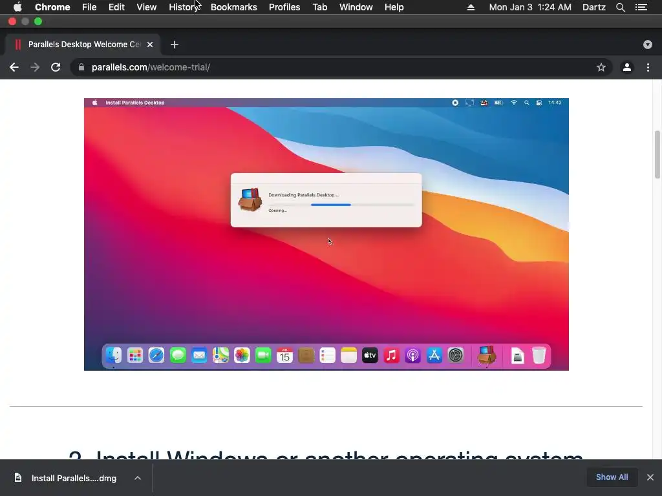Click the Messages icon in pictured dock
This screenshot has height=496, width=662.
click(x=178, y=356)
